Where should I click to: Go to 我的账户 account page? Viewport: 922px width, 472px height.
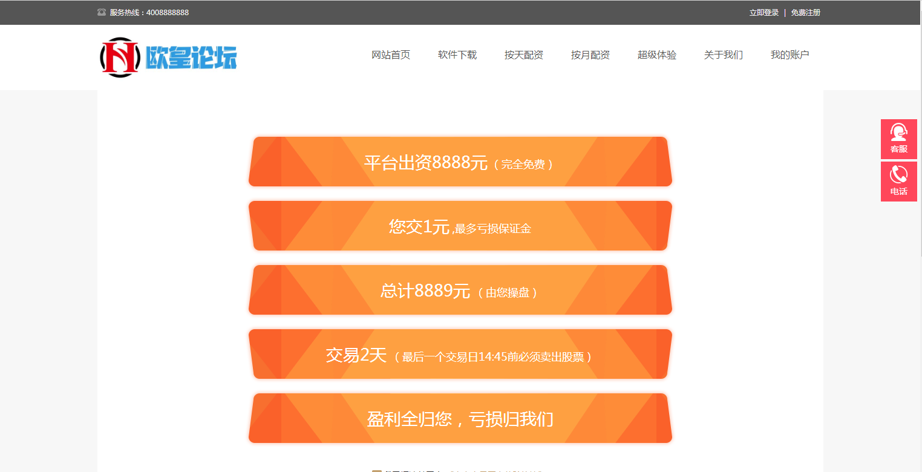(x=790, y=54)
